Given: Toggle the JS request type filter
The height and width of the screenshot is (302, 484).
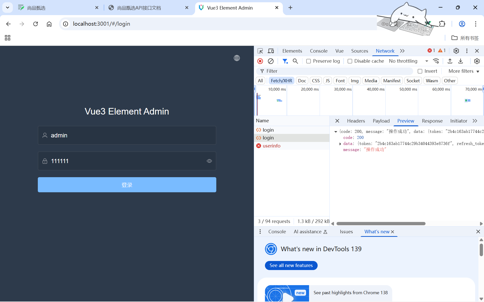Looking at the screenshot, I should [327, 81].
